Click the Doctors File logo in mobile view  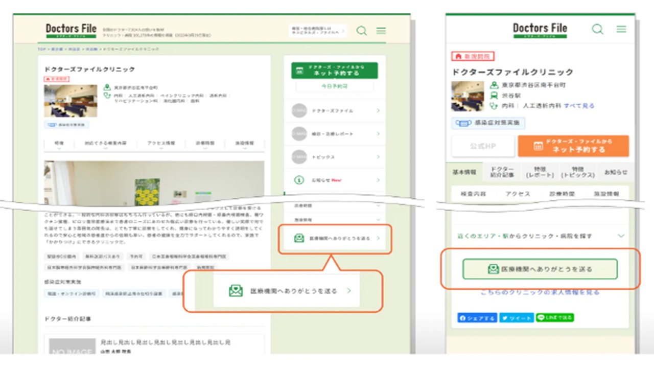click(540, 30)
